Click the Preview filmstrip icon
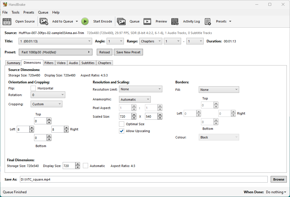 point(147,21)
